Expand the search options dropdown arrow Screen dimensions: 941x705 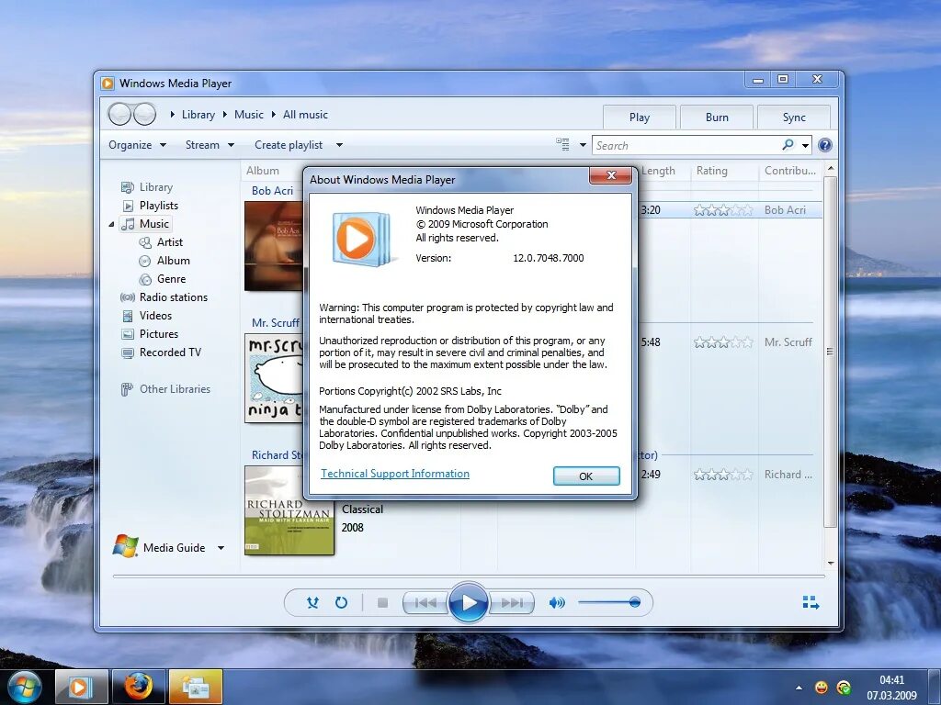click(x=805, y=145)
